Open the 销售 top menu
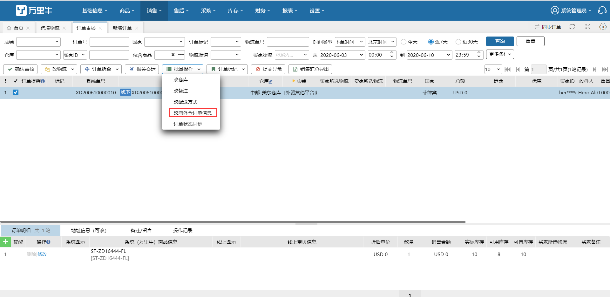This screenshot has width=610, height=297. pyautogui.click(x=154, y=10)
